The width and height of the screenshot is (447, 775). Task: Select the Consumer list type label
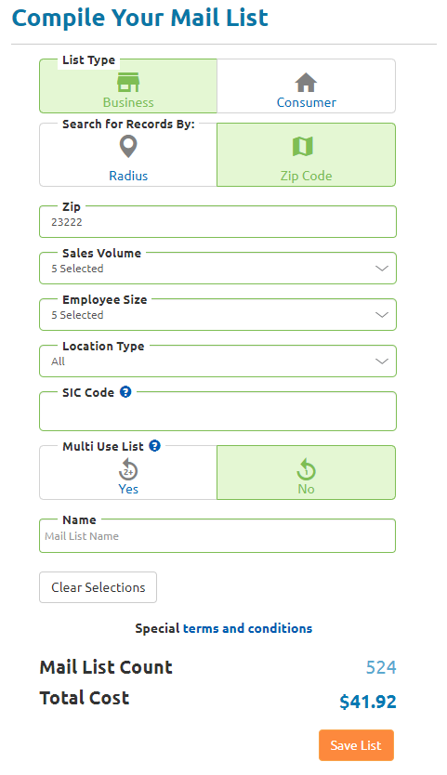pos(306,102)
